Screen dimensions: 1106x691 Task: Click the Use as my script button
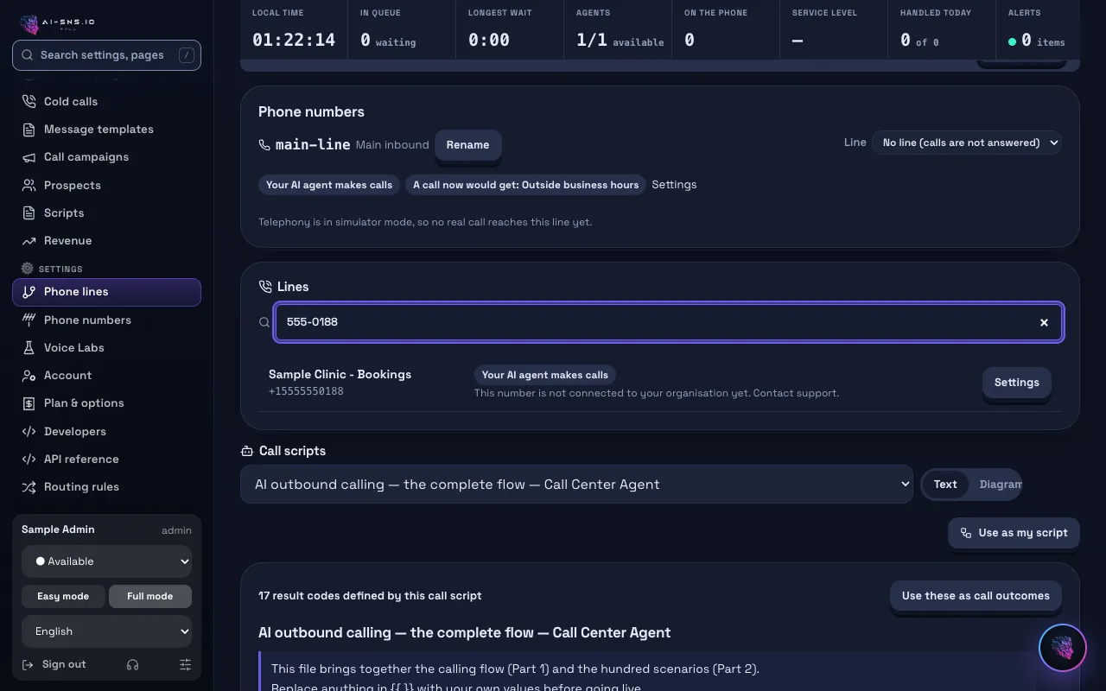coord(1014,533)
